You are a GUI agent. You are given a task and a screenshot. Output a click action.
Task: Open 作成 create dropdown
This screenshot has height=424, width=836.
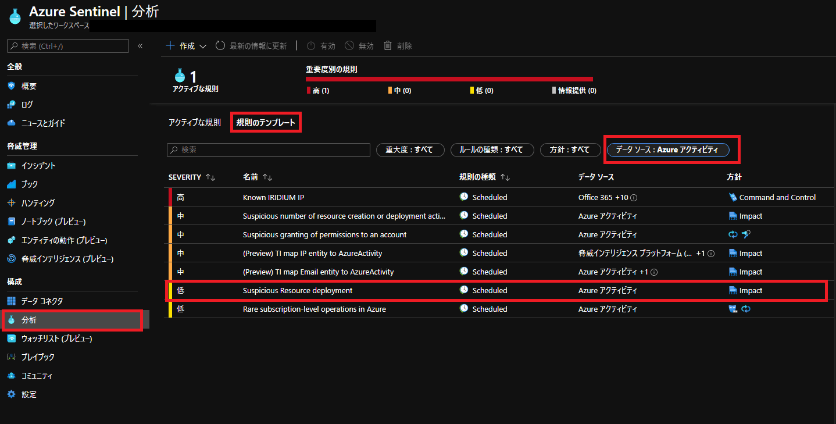tap(186, 46)
